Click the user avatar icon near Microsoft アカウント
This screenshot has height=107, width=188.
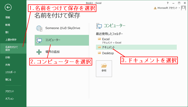coord(184,8)
